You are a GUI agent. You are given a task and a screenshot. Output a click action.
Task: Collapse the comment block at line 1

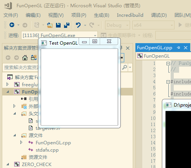pos(168,63)
